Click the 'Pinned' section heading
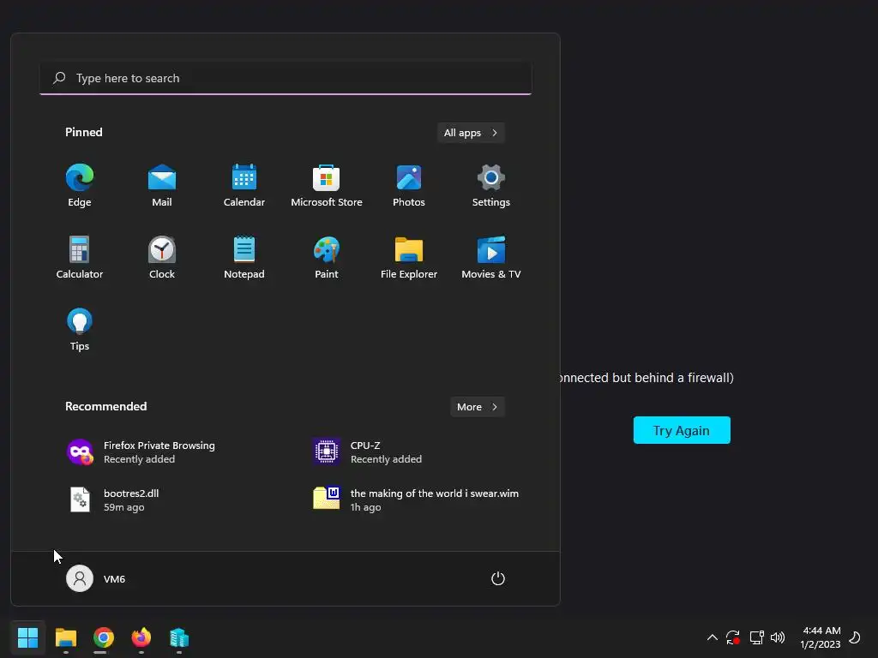The height and width of the screenshot is (658, 878). [84, 132]
